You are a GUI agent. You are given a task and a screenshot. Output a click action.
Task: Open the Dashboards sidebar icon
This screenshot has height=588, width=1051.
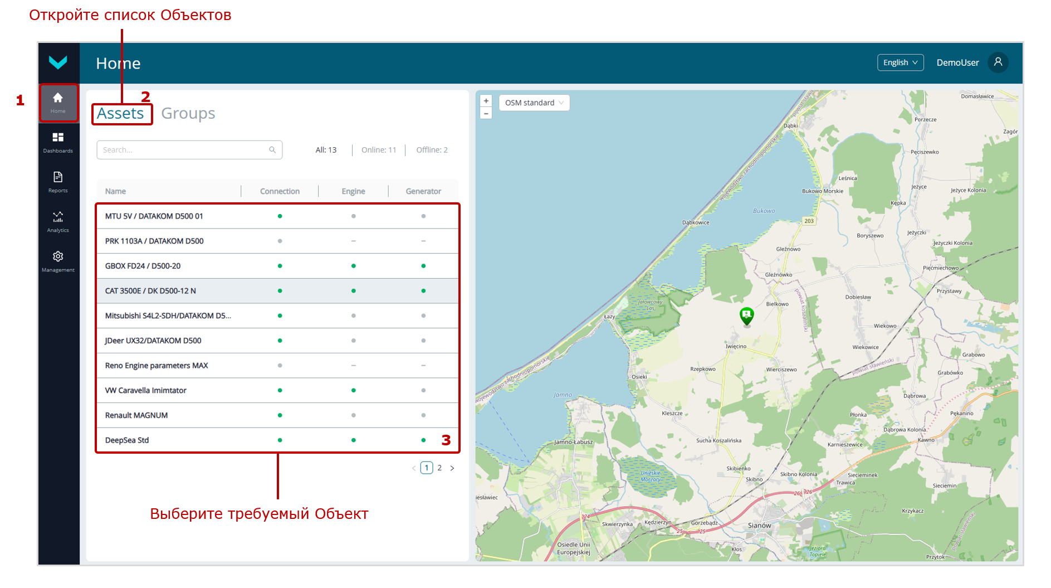click(x=58, y=142)
